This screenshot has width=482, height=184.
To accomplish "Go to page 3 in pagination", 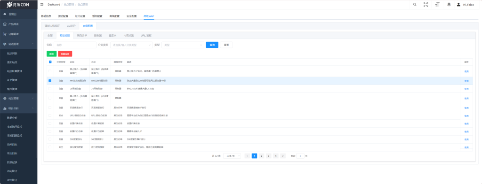I will point(269,156).
